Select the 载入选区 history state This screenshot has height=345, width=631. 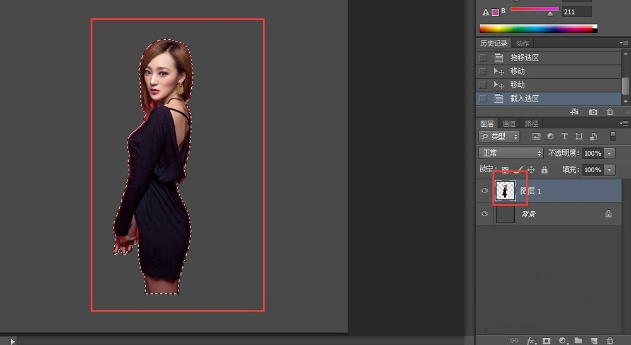[548, 98]
